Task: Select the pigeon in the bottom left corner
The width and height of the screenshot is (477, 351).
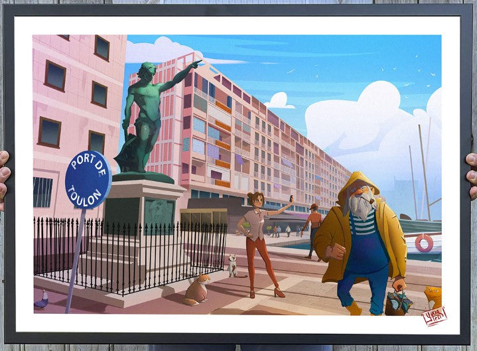Action: 41,301
